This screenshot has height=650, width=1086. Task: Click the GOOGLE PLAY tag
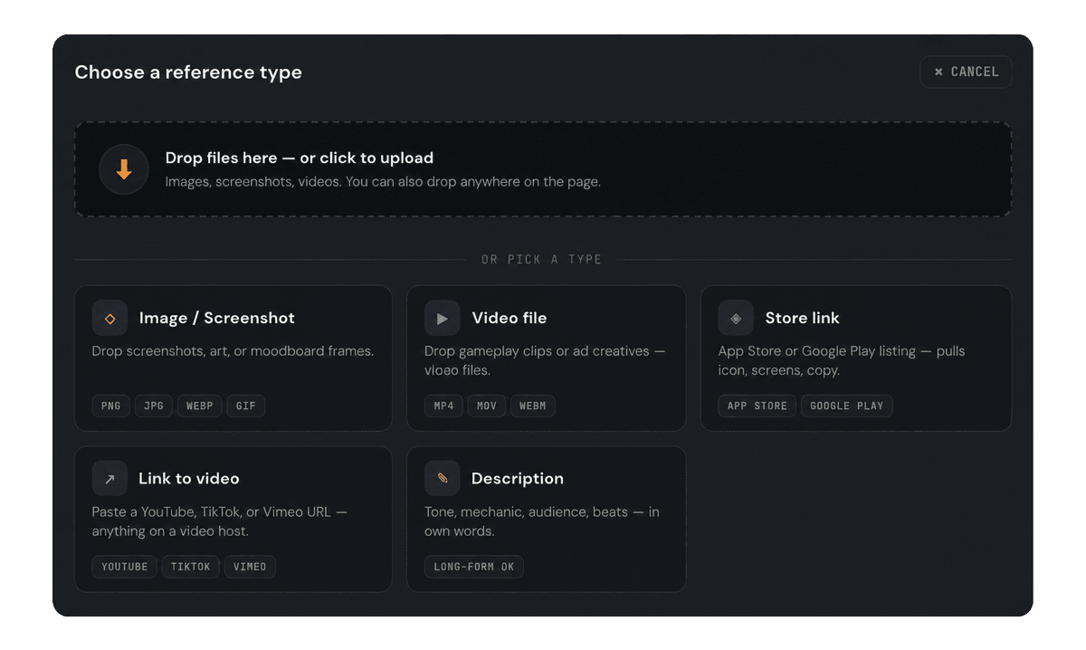847,406
